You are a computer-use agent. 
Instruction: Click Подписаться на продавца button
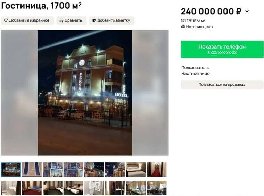click(x=222, y=85)
